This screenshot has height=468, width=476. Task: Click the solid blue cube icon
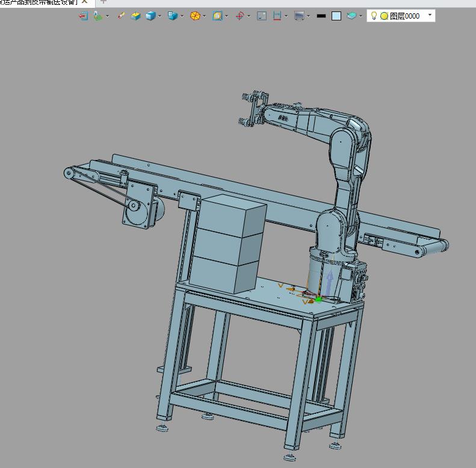(x=150, y=16)
